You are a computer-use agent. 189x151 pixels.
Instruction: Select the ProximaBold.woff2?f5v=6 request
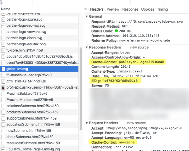pyautogui.click(x=39, y=93)
